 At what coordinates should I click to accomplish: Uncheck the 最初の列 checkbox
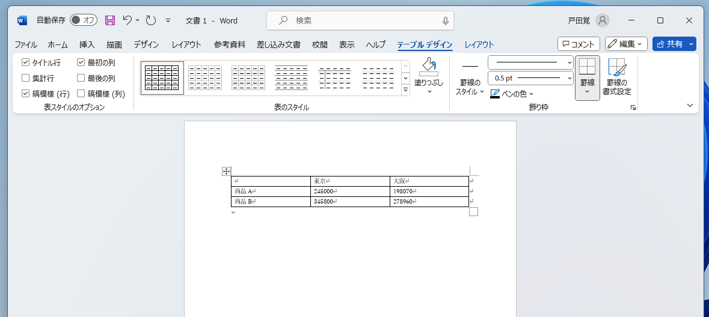coord(81,62)
